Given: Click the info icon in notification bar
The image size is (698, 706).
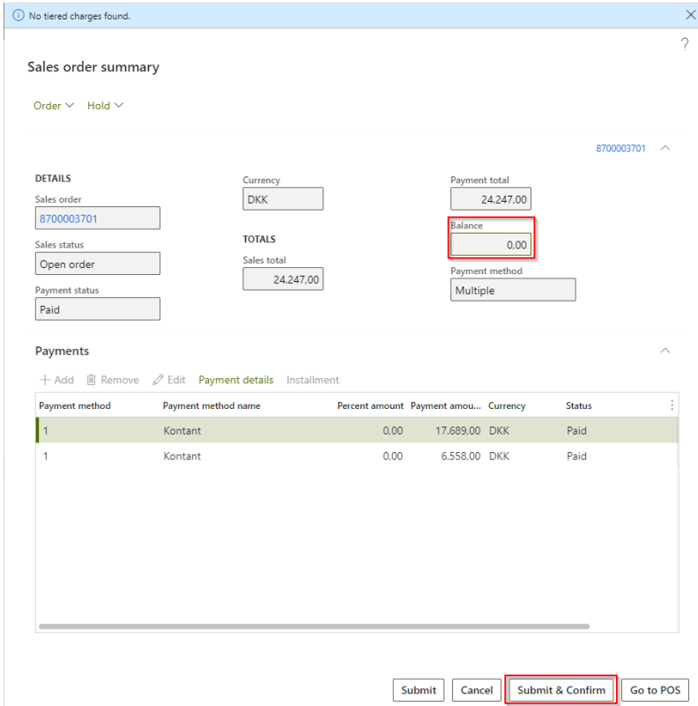Looking at the screenshot, I should (x=18, y=16).
